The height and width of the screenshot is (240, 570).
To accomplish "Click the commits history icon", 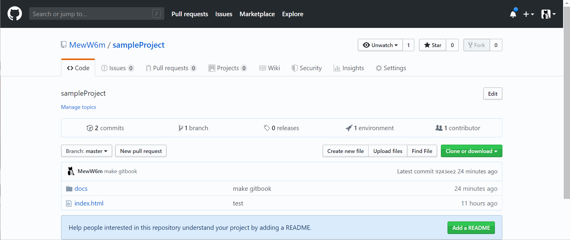I will (89, 128).
